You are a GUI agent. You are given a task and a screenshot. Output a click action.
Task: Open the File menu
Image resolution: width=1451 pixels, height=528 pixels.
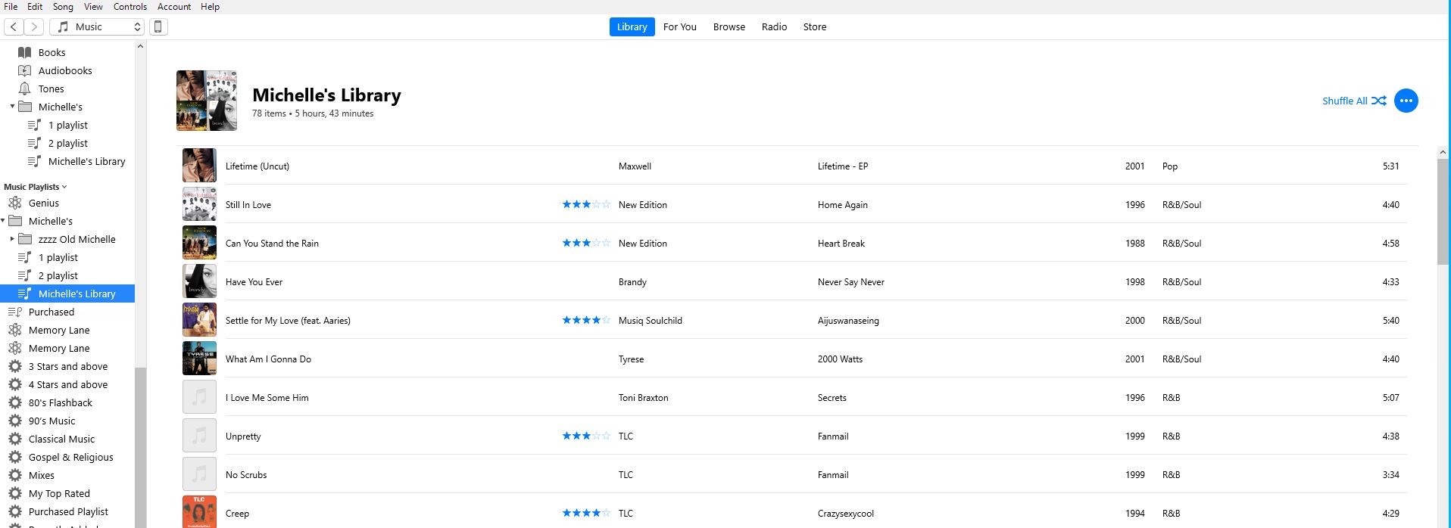[11, 6]
